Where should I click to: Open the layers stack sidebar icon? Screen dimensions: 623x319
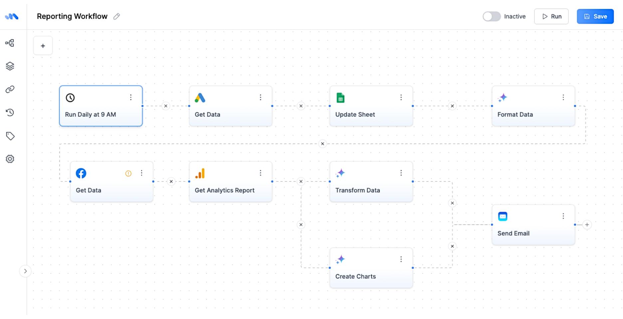coord(10,66)
